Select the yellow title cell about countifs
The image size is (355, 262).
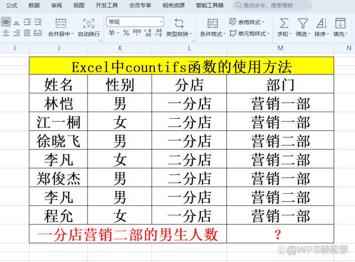coord(182,67)
